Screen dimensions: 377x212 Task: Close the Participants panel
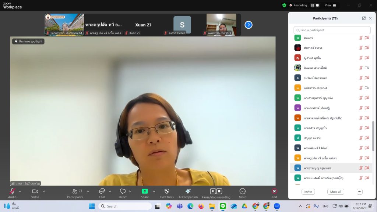(x=370, y=18)
